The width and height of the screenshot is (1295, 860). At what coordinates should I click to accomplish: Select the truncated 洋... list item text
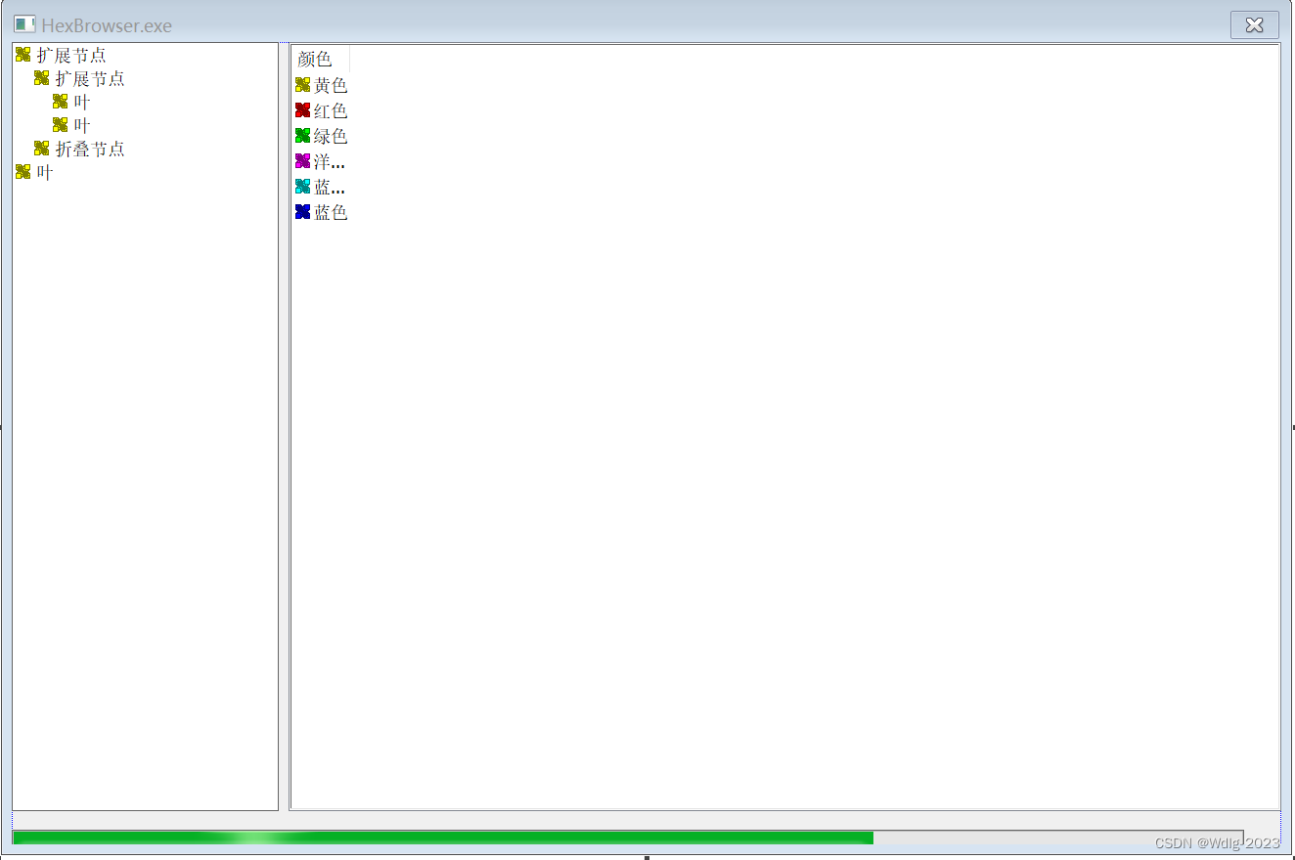(x=330, y=161)
